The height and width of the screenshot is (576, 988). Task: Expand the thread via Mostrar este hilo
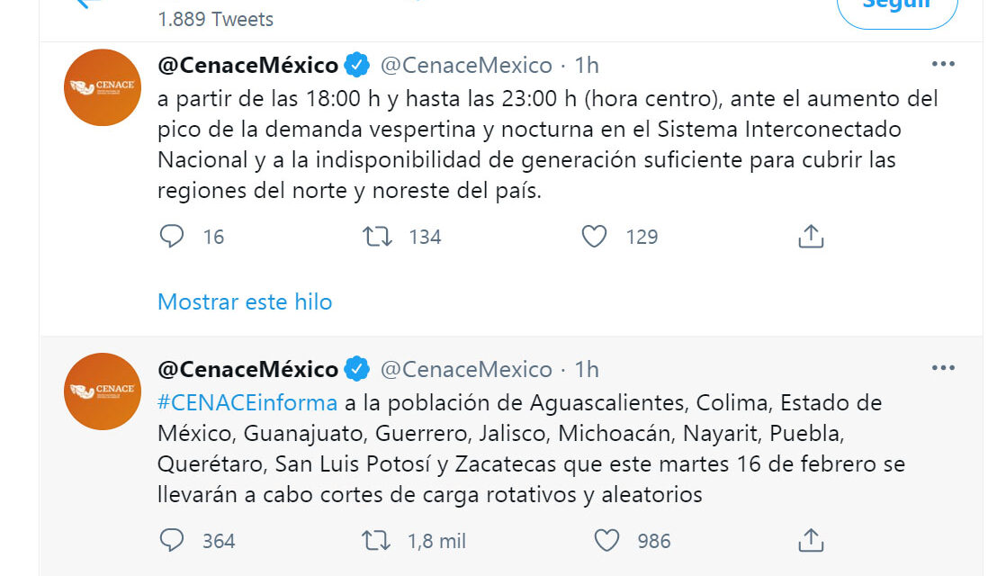(245, 302)
